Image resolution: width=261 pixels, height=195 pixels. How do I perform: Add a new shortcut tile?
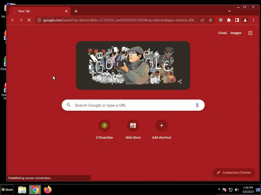coord(161,130)
